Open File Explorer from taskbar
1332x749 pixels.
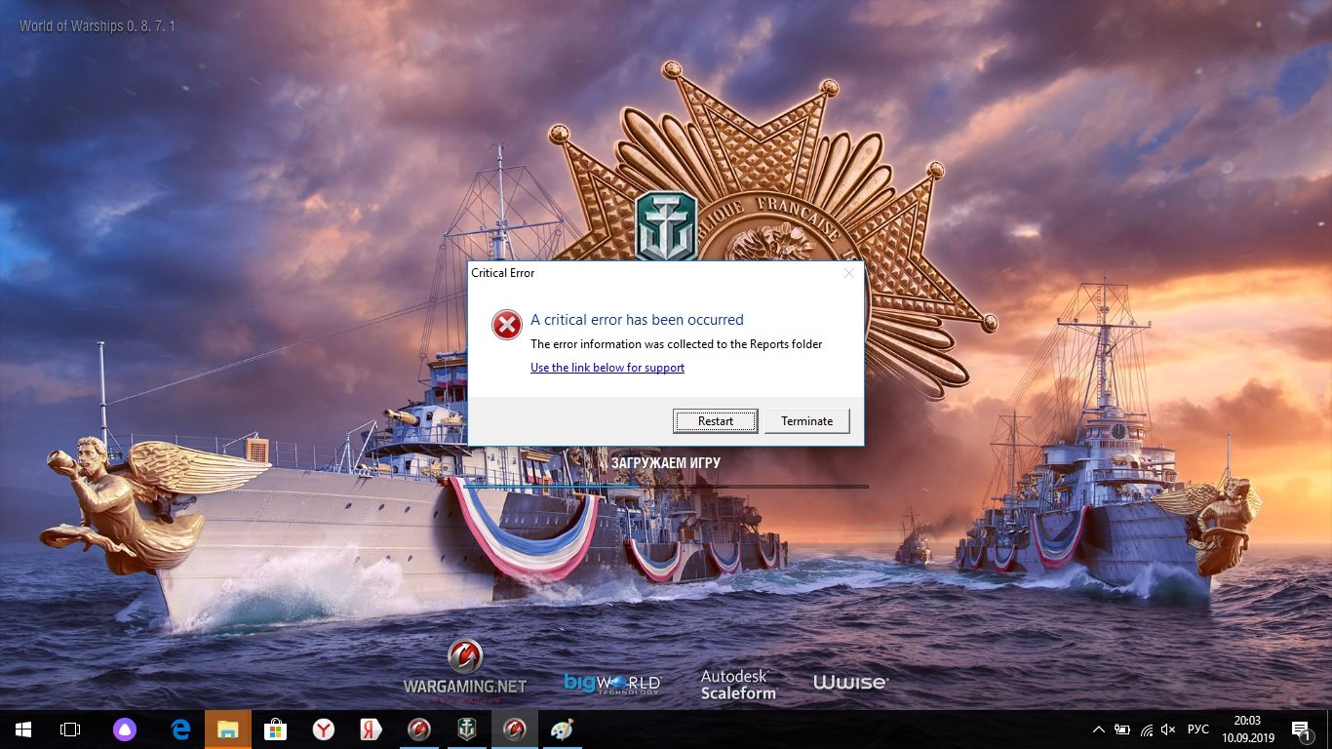227,729
